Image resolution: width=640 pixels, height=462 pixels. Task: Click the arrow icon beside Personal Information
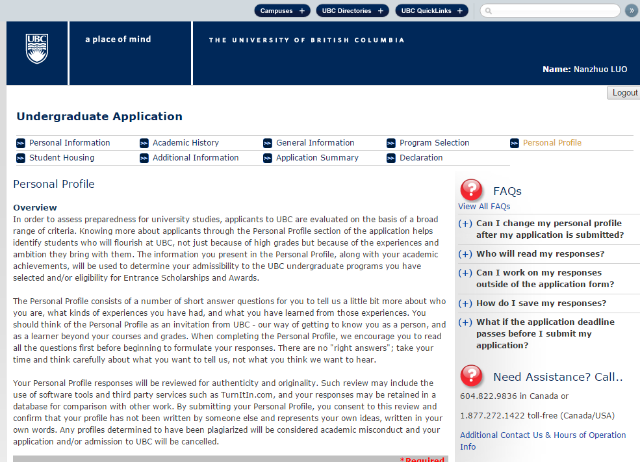pyautogui.click(x=21, y=143)
